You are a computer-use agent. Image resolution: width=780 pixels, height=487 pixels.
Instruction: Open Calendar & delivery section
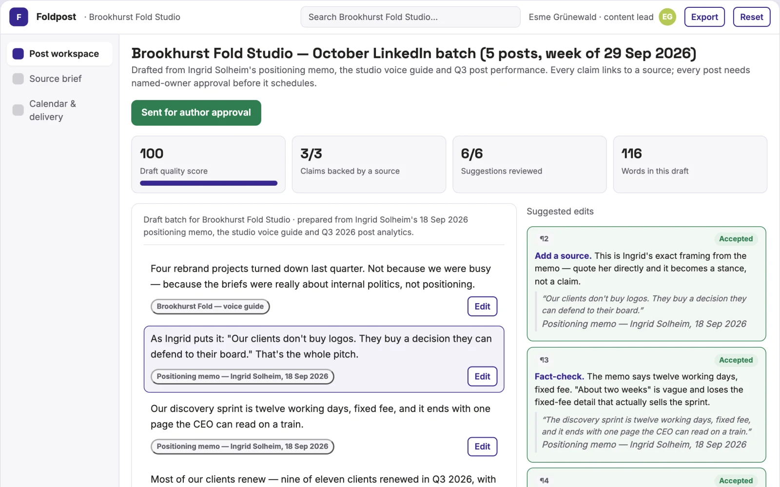tap(59, 110)
